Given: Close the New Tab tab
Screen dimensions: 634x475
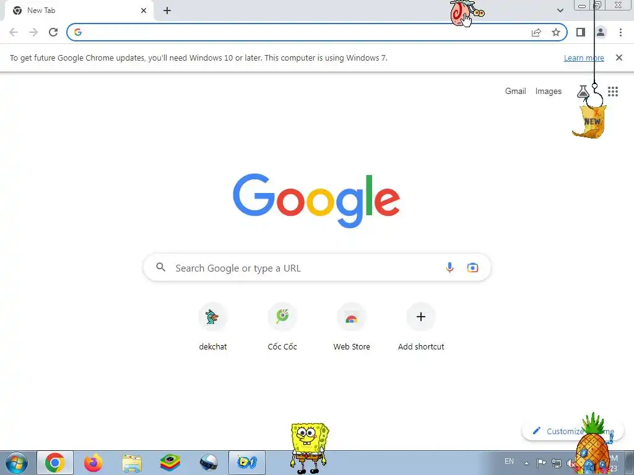Looking at the screenshot, I should click(x=144, y=11).
